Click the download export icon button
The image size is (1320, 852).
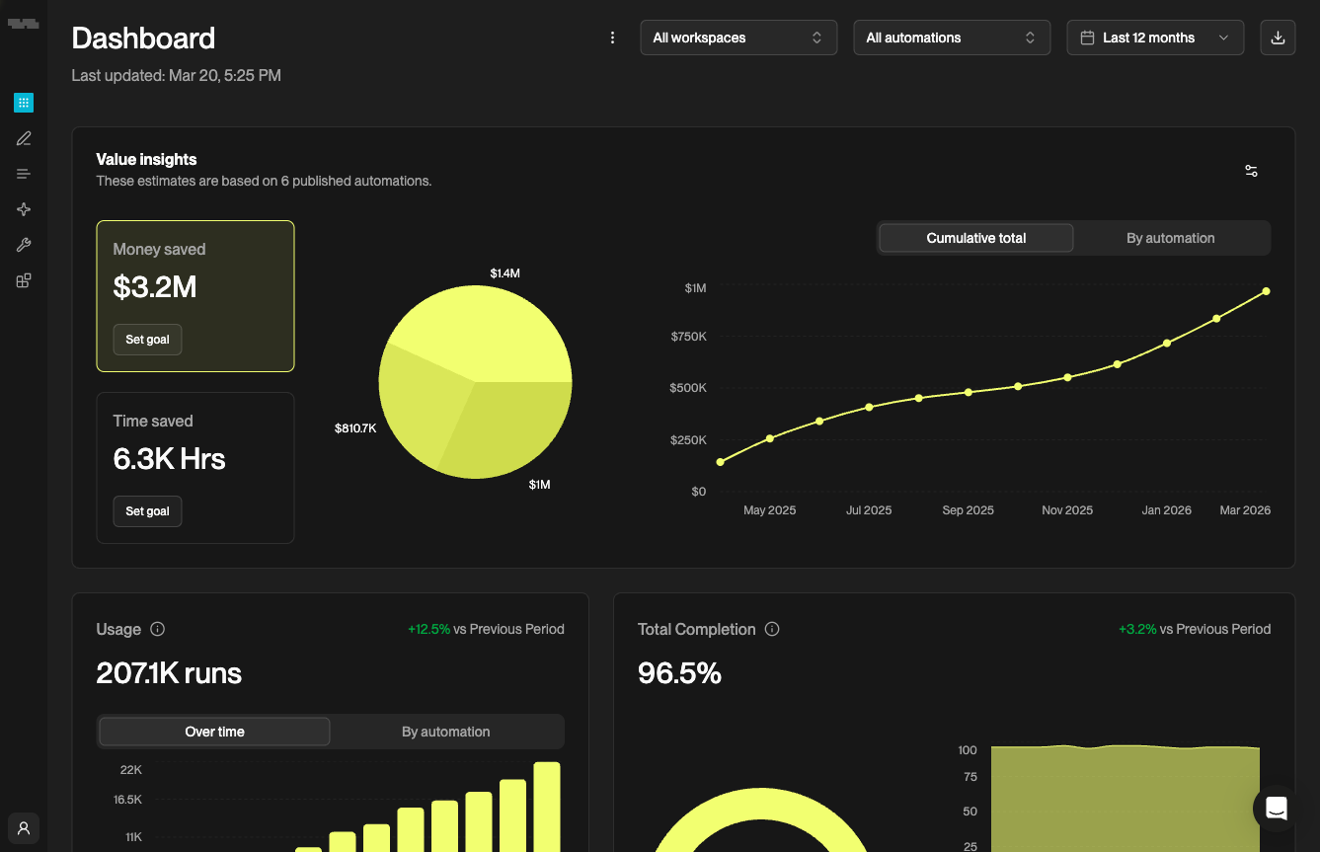1278,38
